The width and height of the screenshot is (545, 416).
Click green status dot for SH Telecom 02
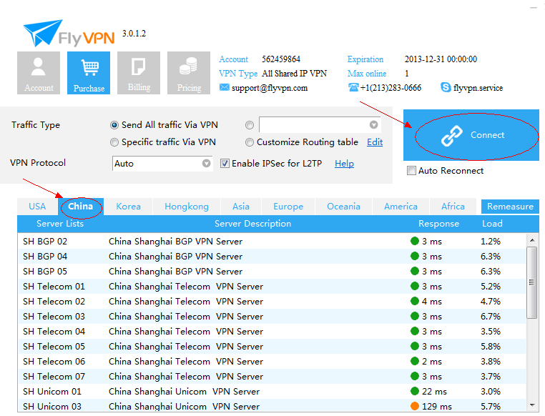414,301
